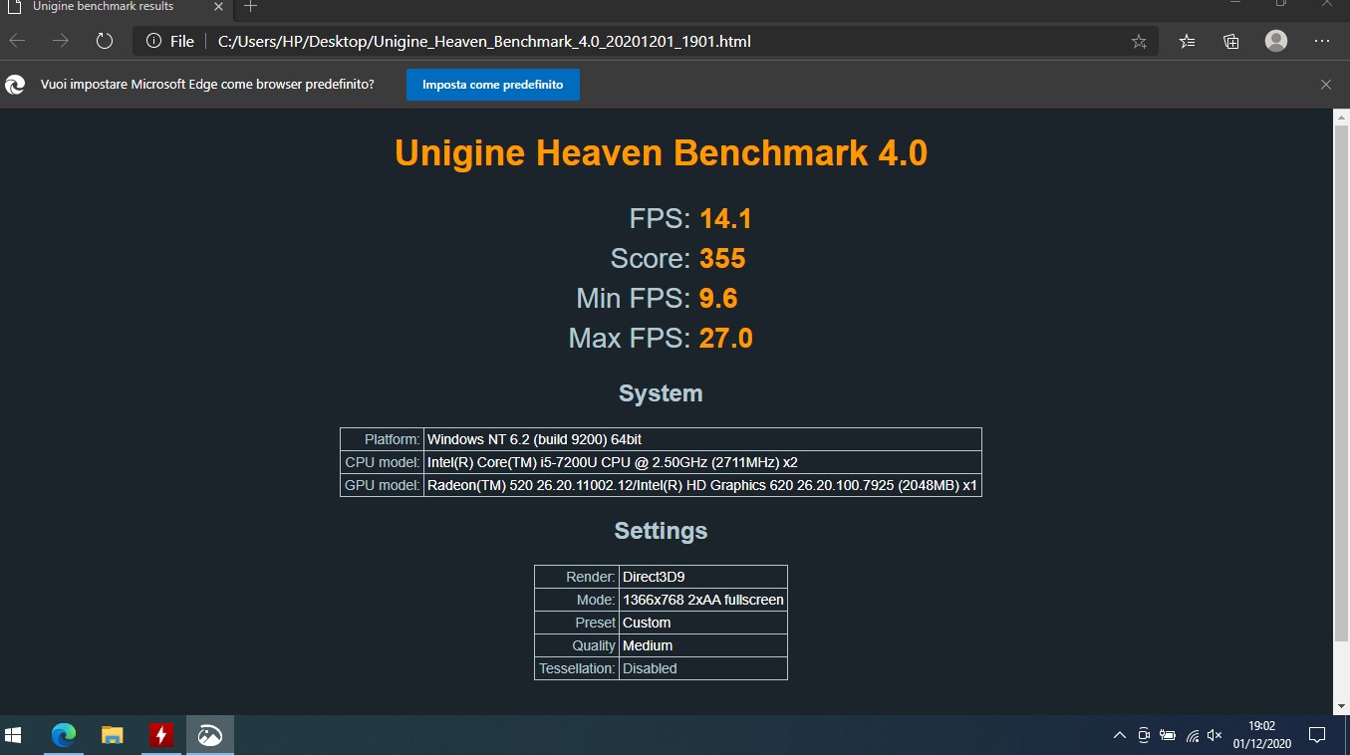Go back with the browser back arrow
Viewport: 1350px width, 755px height.
tap(17, 41)
